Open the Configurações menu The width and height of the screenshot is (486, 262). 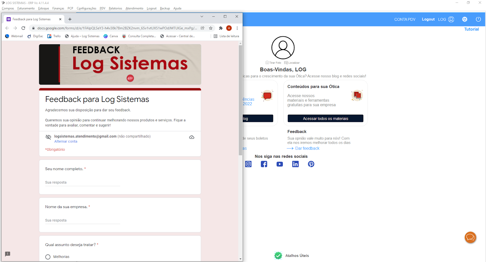click(87, 8)
